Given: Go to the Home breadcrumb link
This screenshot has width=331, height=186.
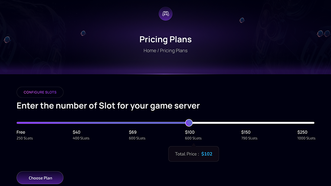Looking at the screenshot, I should [x=150, y=50].
